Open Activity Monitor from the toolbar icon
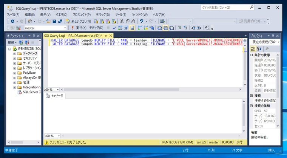The height and width of the screenshot is (158, 287). click(x=162, y=21)
